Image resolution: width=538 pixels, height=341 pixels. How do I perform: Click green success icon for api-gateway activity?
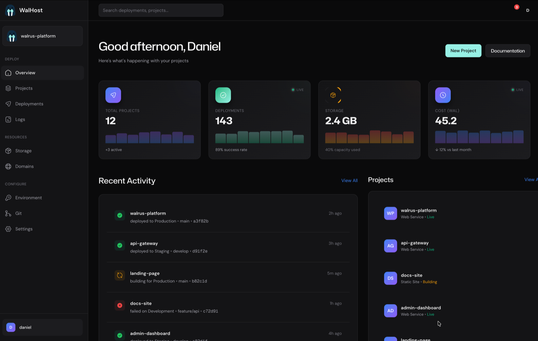120,245
